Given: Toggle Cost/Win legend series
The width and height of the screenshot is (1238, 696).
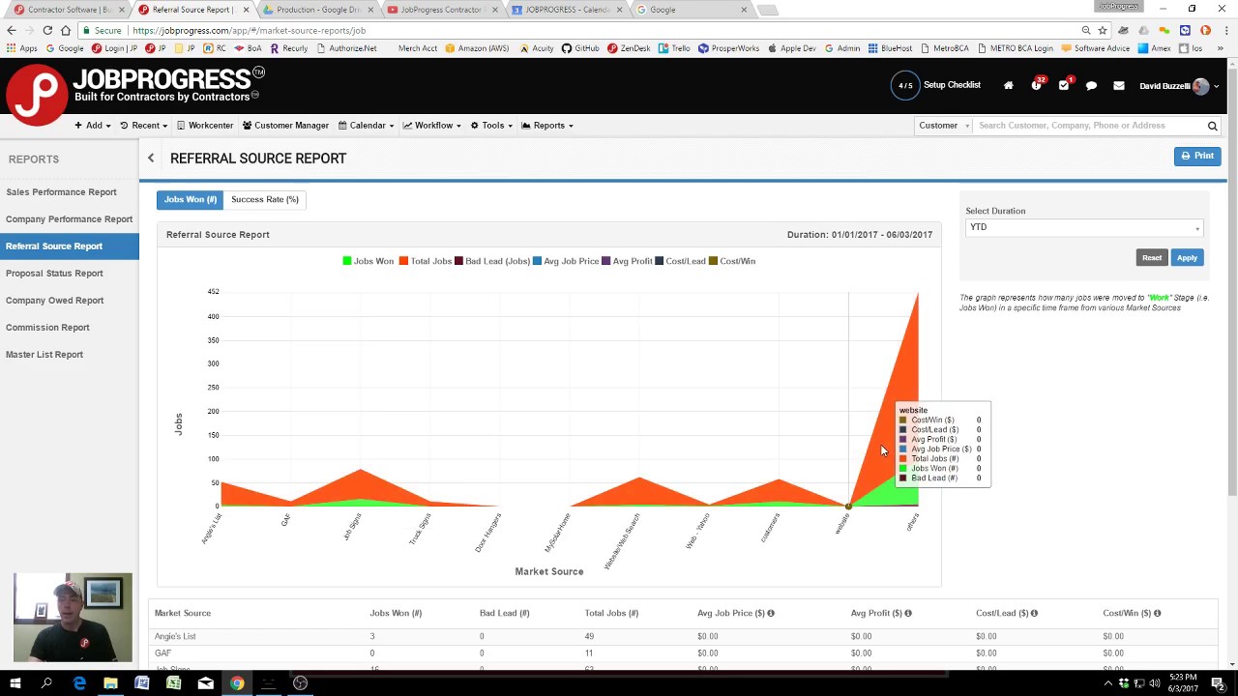Looking at the screenshot, I should click(732, 261).
